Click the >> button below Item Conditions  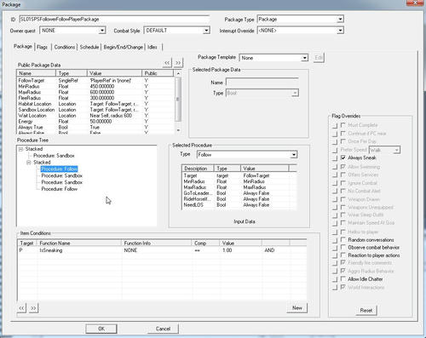click(33, 308)
